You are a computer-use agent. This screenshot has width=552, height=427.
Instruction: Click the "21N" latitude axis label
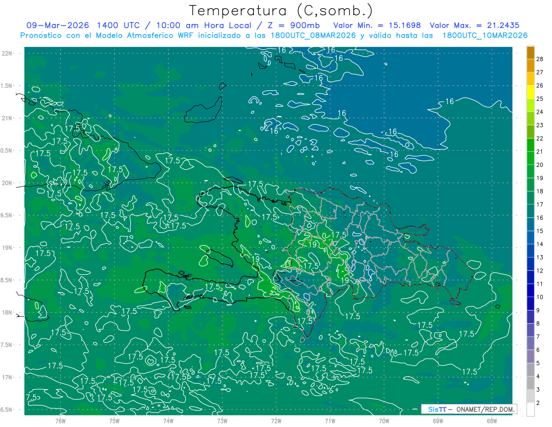pyautogui.click(x=6, y=118)
